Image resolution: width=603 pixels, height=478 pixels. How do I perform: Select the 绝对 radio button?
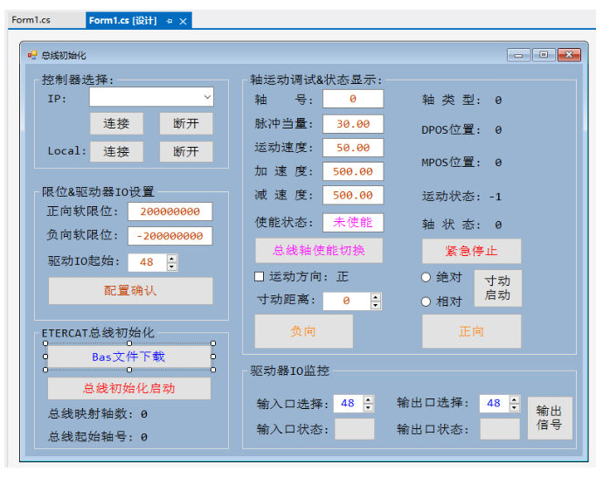(426, 277)
